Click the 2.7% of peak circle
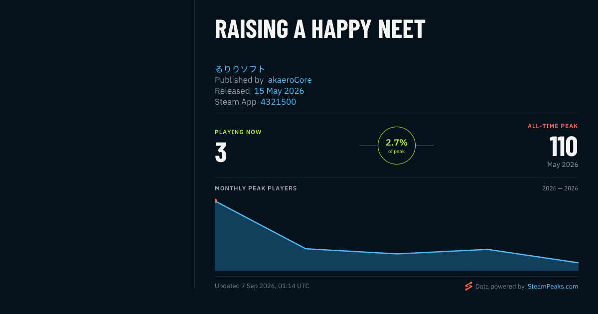The width and height of the screenshot is (598, 314). [x=397, y=146]
